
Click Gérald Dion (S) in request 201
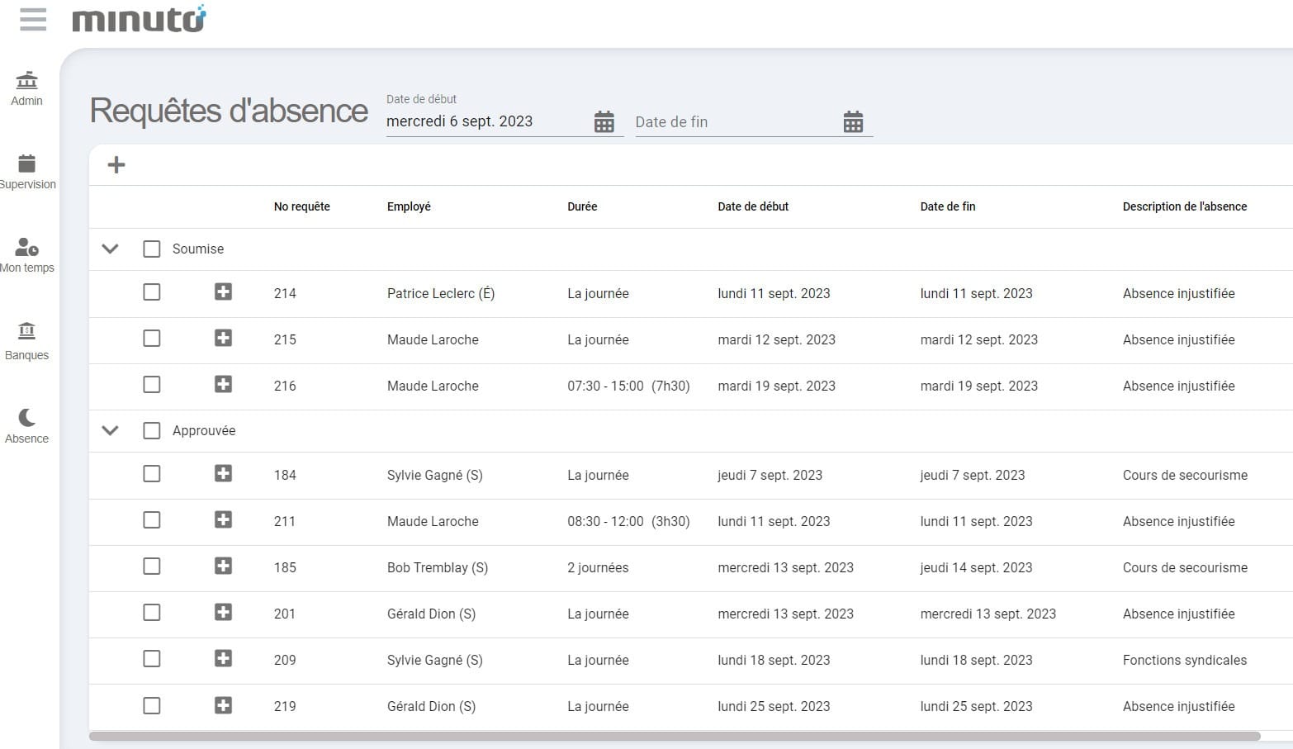click(x=431, y=614)
